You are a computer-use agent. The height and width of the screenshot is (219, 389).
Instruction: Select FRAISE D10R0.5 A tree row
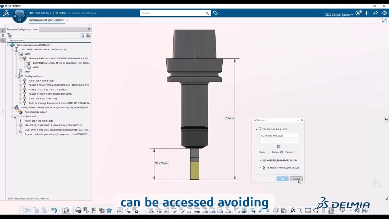50,94
